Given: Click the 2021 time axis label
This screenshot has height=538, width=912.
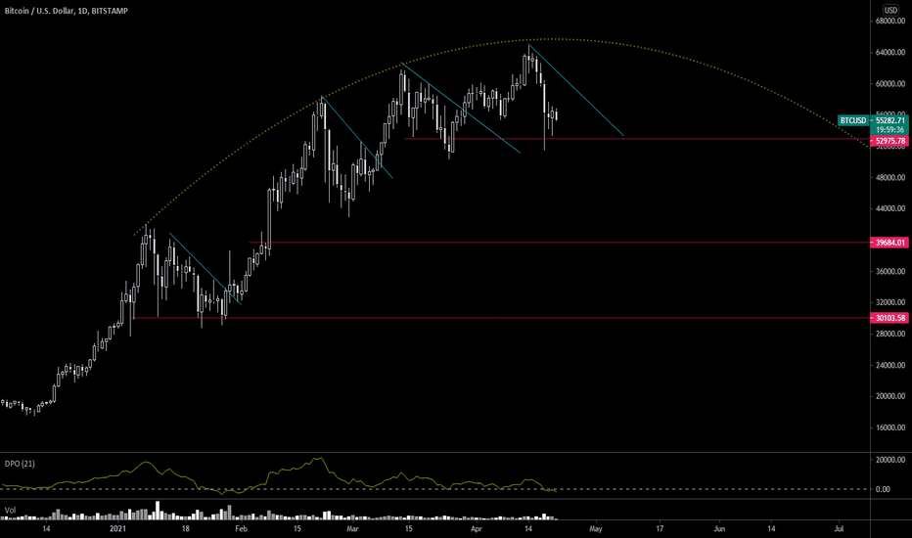Looking at the screenshot, I should 118,528.
